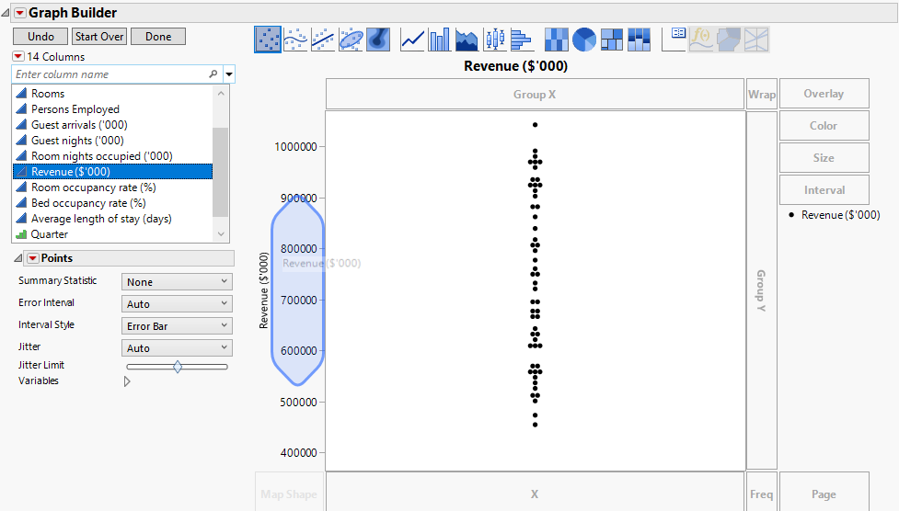Select the Treemap icon
The height and width of the screenshot is (511, 899).
click(611, 40)
